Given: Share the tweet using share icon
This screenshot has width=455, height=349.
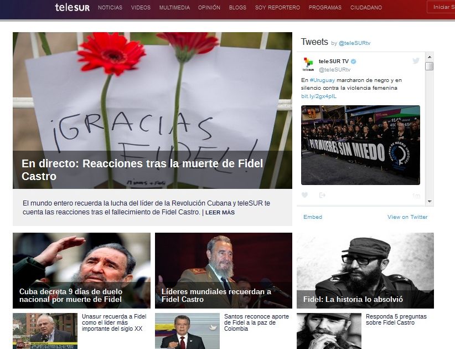Looking at the screenshot, I should [x=322, y=195].
